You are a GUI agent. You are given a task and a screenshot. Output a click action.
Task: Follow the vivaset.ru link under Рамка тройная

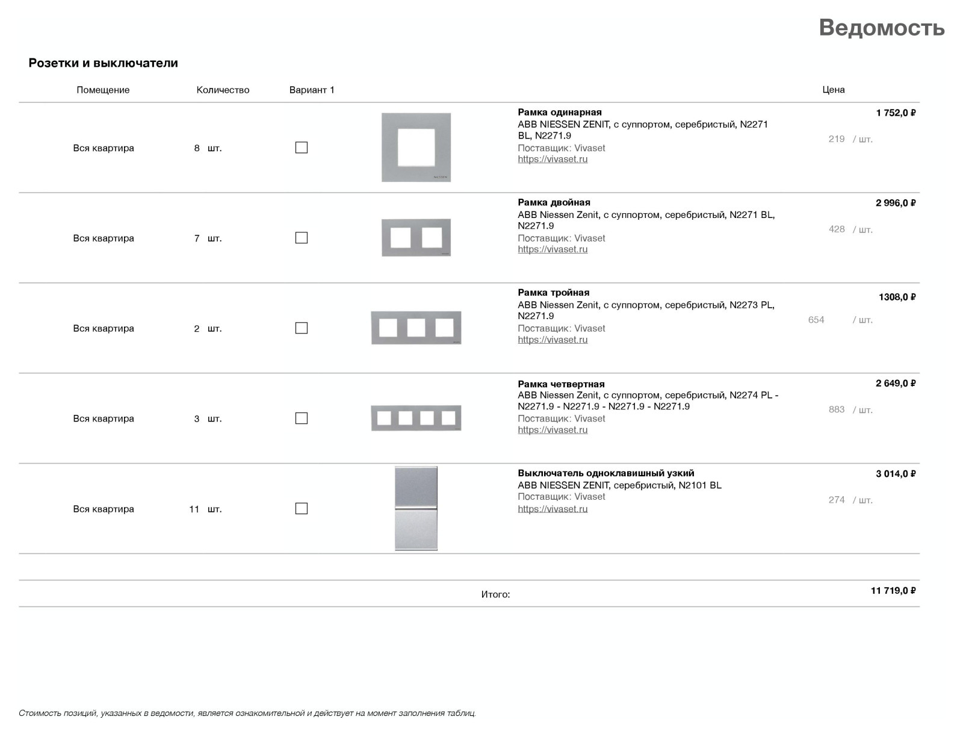[x=553, y=340]
